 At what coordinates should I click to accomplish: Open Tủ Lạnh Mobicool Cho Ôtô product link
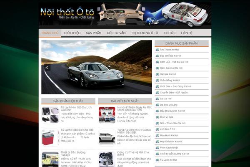pos(77,130)
